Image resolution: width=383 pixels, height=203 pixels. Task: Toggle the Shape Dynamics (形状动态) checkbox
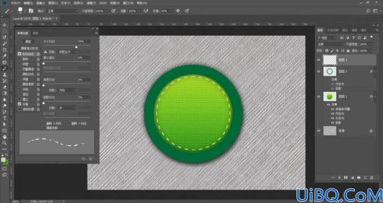[20, 54]
